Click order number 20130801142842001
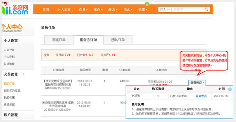Image resolution: width=236 pixels, height=122 pixels. [58, 110]
